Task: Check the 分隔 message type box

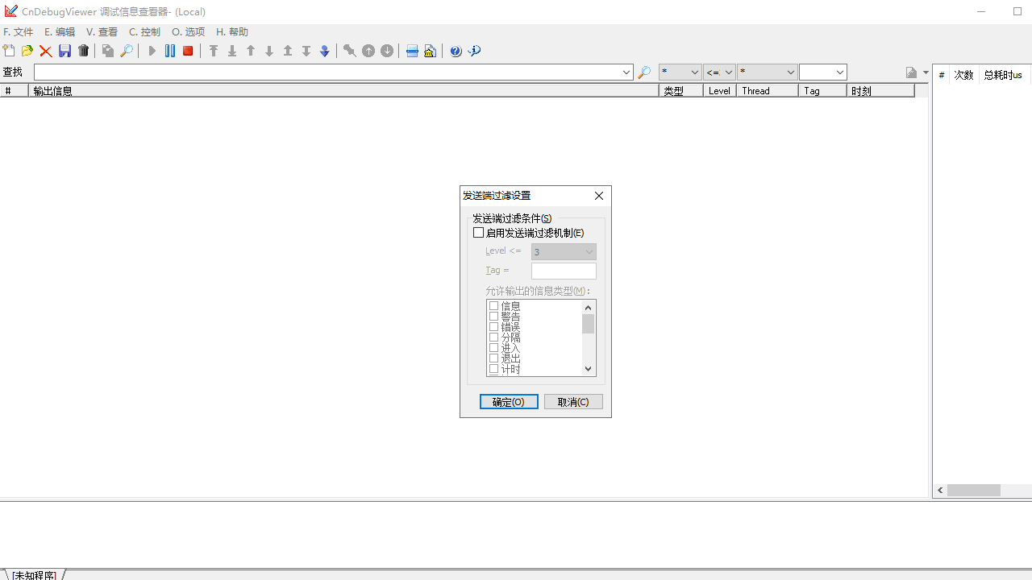Action: coord(494,338)
